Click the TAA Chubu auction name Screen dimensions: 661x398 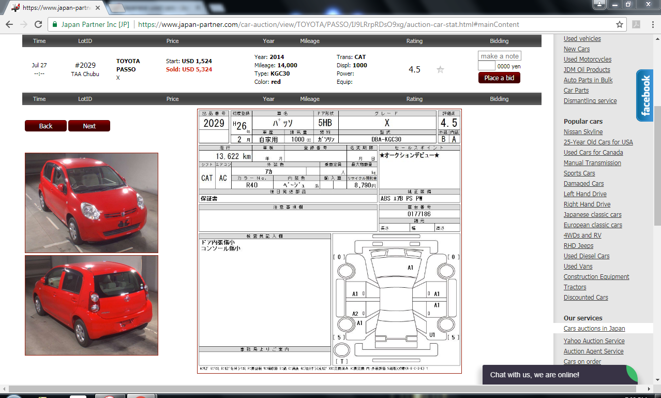click(85, 74)
